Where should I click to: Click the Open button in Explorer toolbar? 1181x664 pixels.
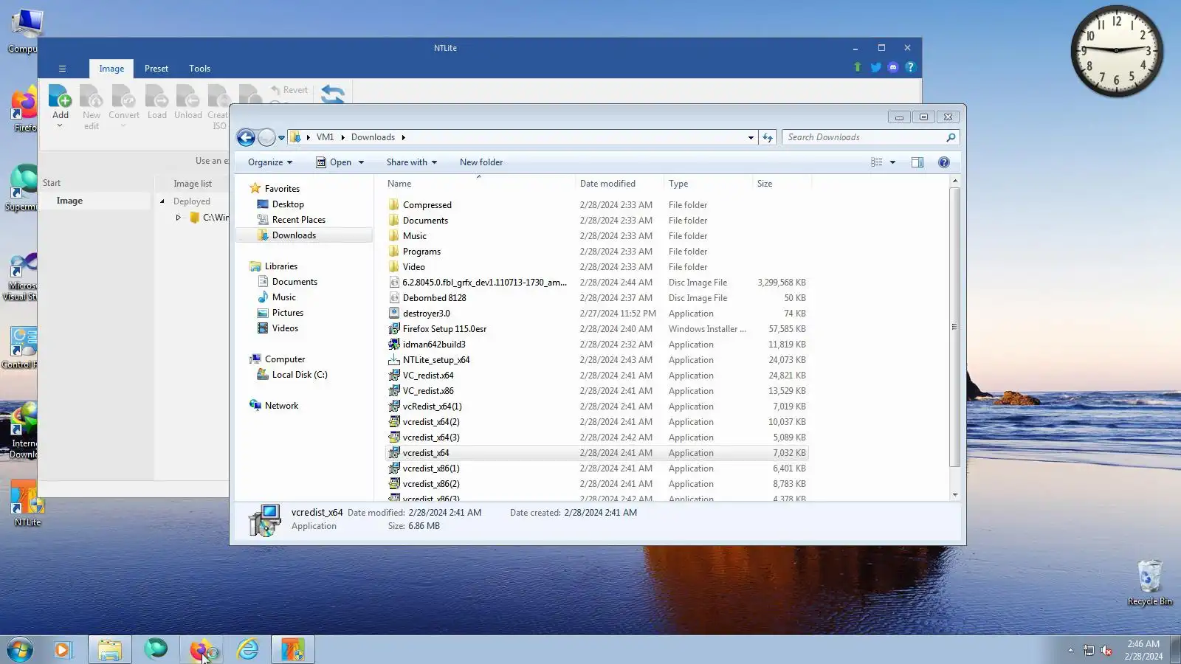[334, 162]
